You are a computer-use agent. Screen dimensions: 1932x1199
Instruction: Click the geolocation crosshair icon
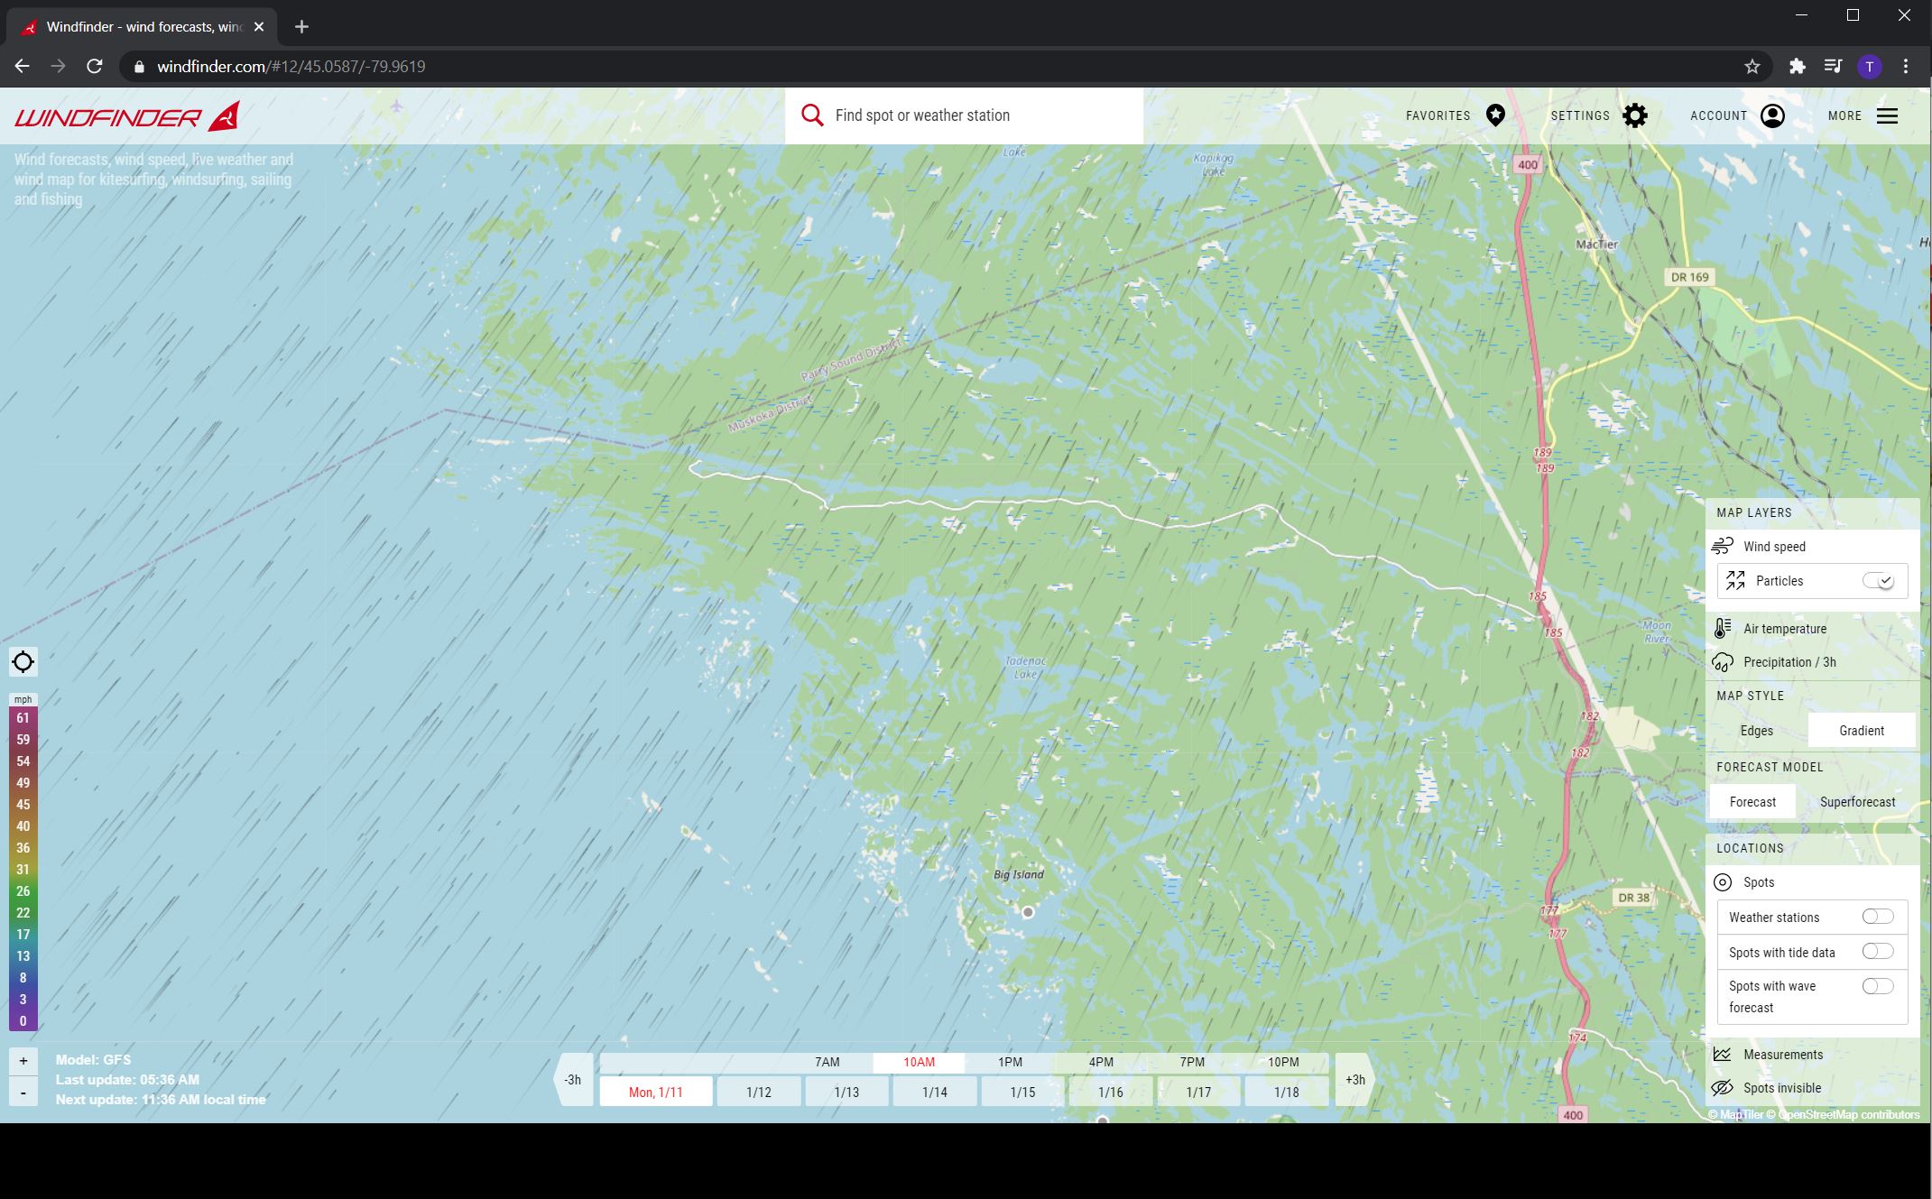coord(23,661)
